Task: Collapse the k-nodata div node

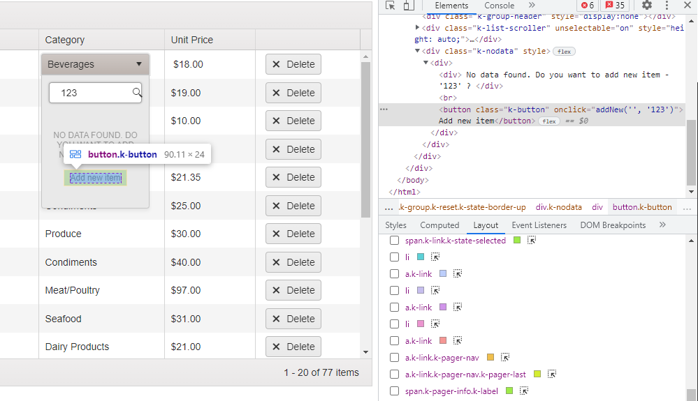Action: [417, 51]
